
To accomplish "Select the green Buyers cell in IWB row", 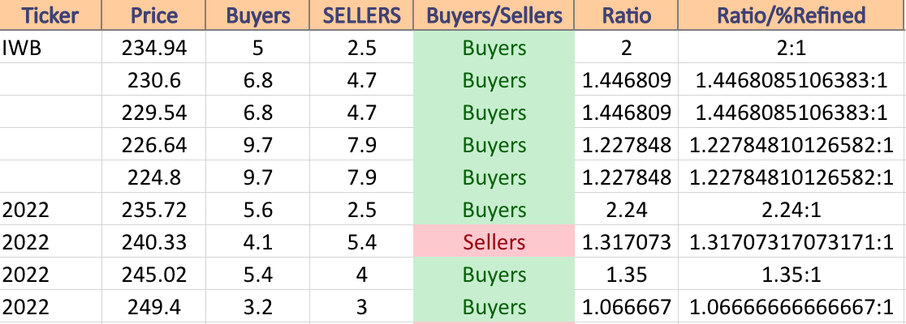I will coord(494,47).
